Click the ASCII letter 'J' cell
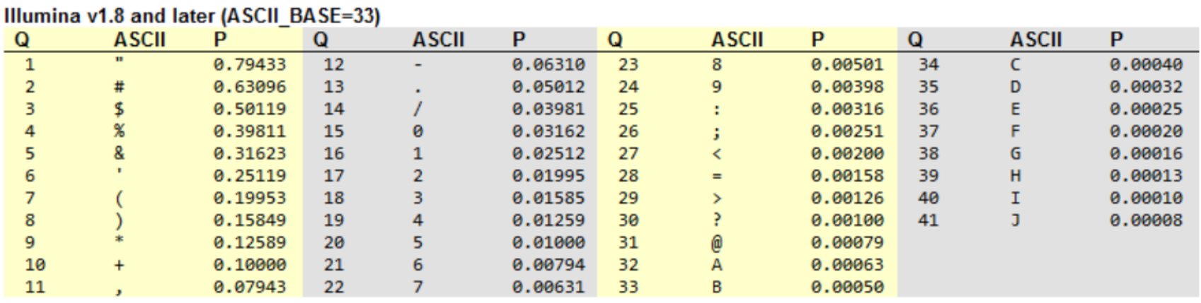1201x303 pixels. tap(1016, 220)
